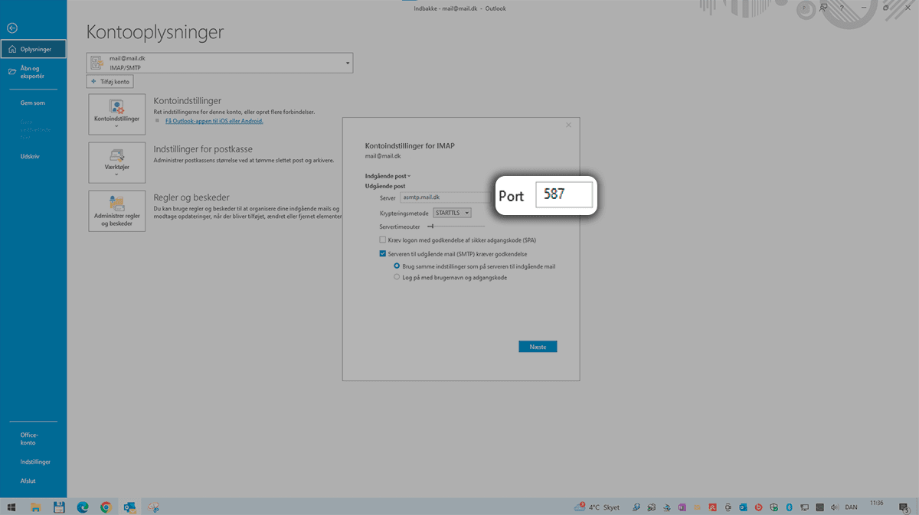Click Gem som in the sidebar
This screenshot has width=919, height=515.
33,103
